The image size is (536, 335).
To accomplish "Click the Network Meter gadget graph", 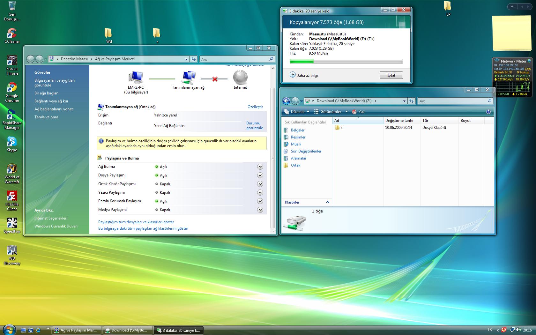I will tap(512, 87).
